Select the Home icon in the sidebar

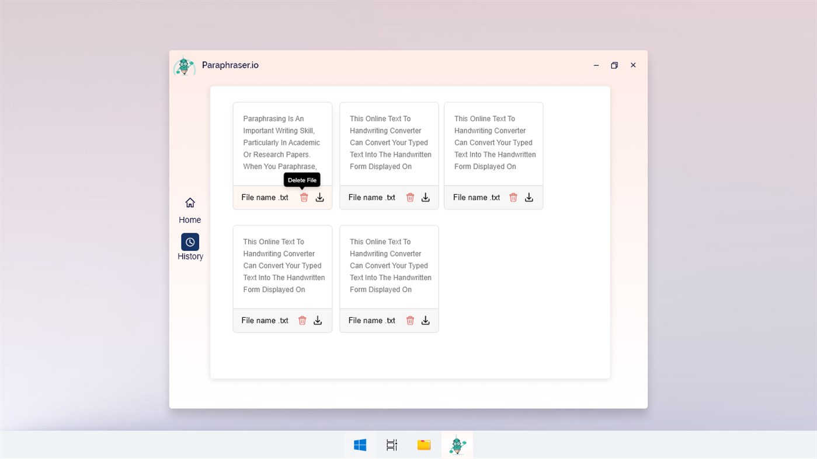pyautogui.click(x=189, y=202)
